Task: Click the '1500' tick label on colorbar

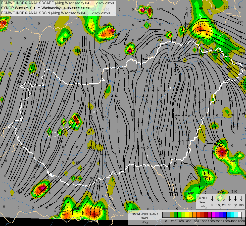Action: click(x=211, y=221)
